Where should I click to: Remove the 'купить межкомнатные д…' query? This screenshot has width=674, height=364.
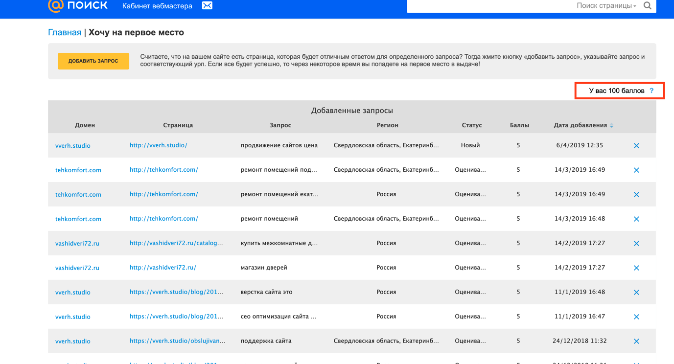tap(636, 244)
